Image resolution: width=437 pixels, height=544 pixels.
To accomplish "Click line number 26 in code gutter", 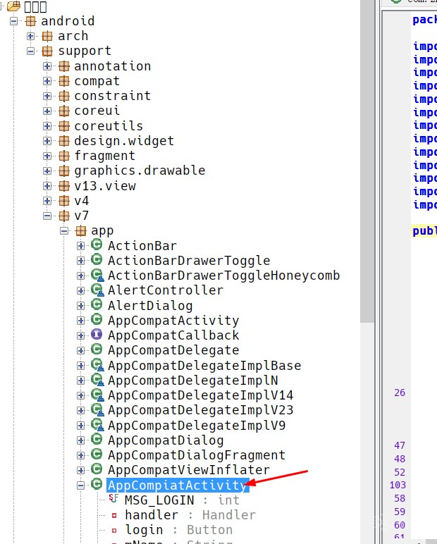I will (400, 392).
